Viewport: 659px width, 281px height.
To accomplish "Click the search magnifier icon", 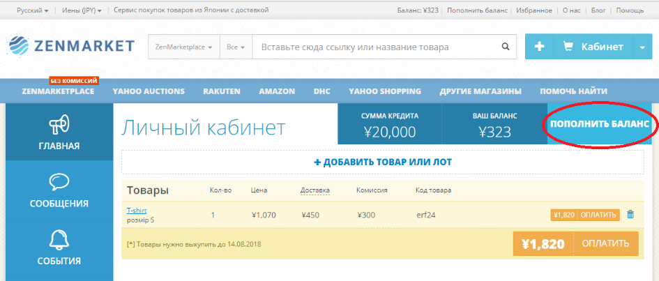I will 506,47.
